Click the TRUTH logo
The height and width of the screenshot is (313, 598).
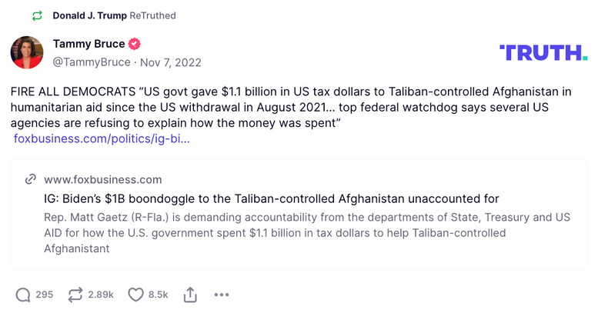point(543,52)
